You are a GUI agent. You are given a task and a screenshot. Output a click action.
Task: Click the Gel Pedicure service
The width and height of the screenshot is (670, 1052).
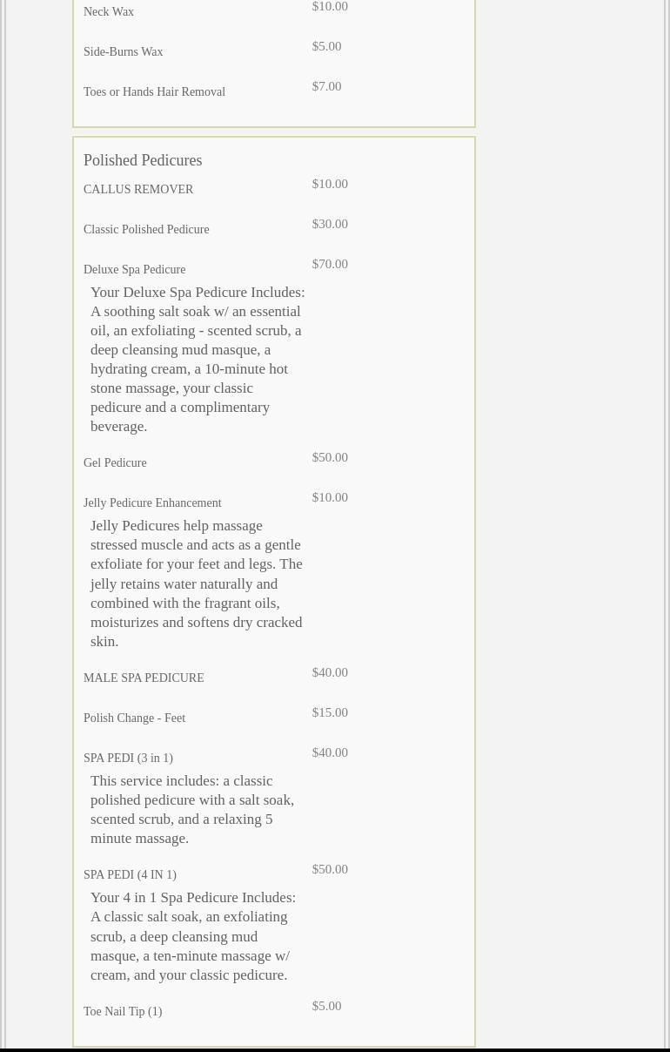[x=115, y=463]
